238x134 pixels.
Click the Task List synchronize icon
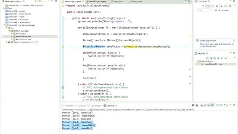tap(230, 6)
